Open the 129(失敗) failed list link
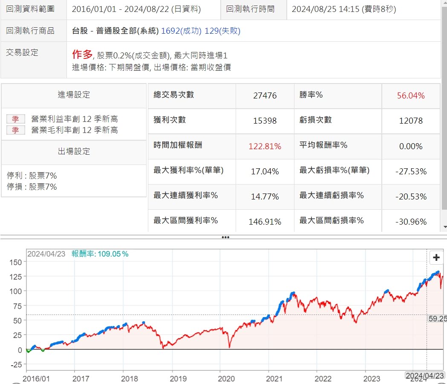Image resolution: width=447 pixels, height=384 pixels. point(222,31)
